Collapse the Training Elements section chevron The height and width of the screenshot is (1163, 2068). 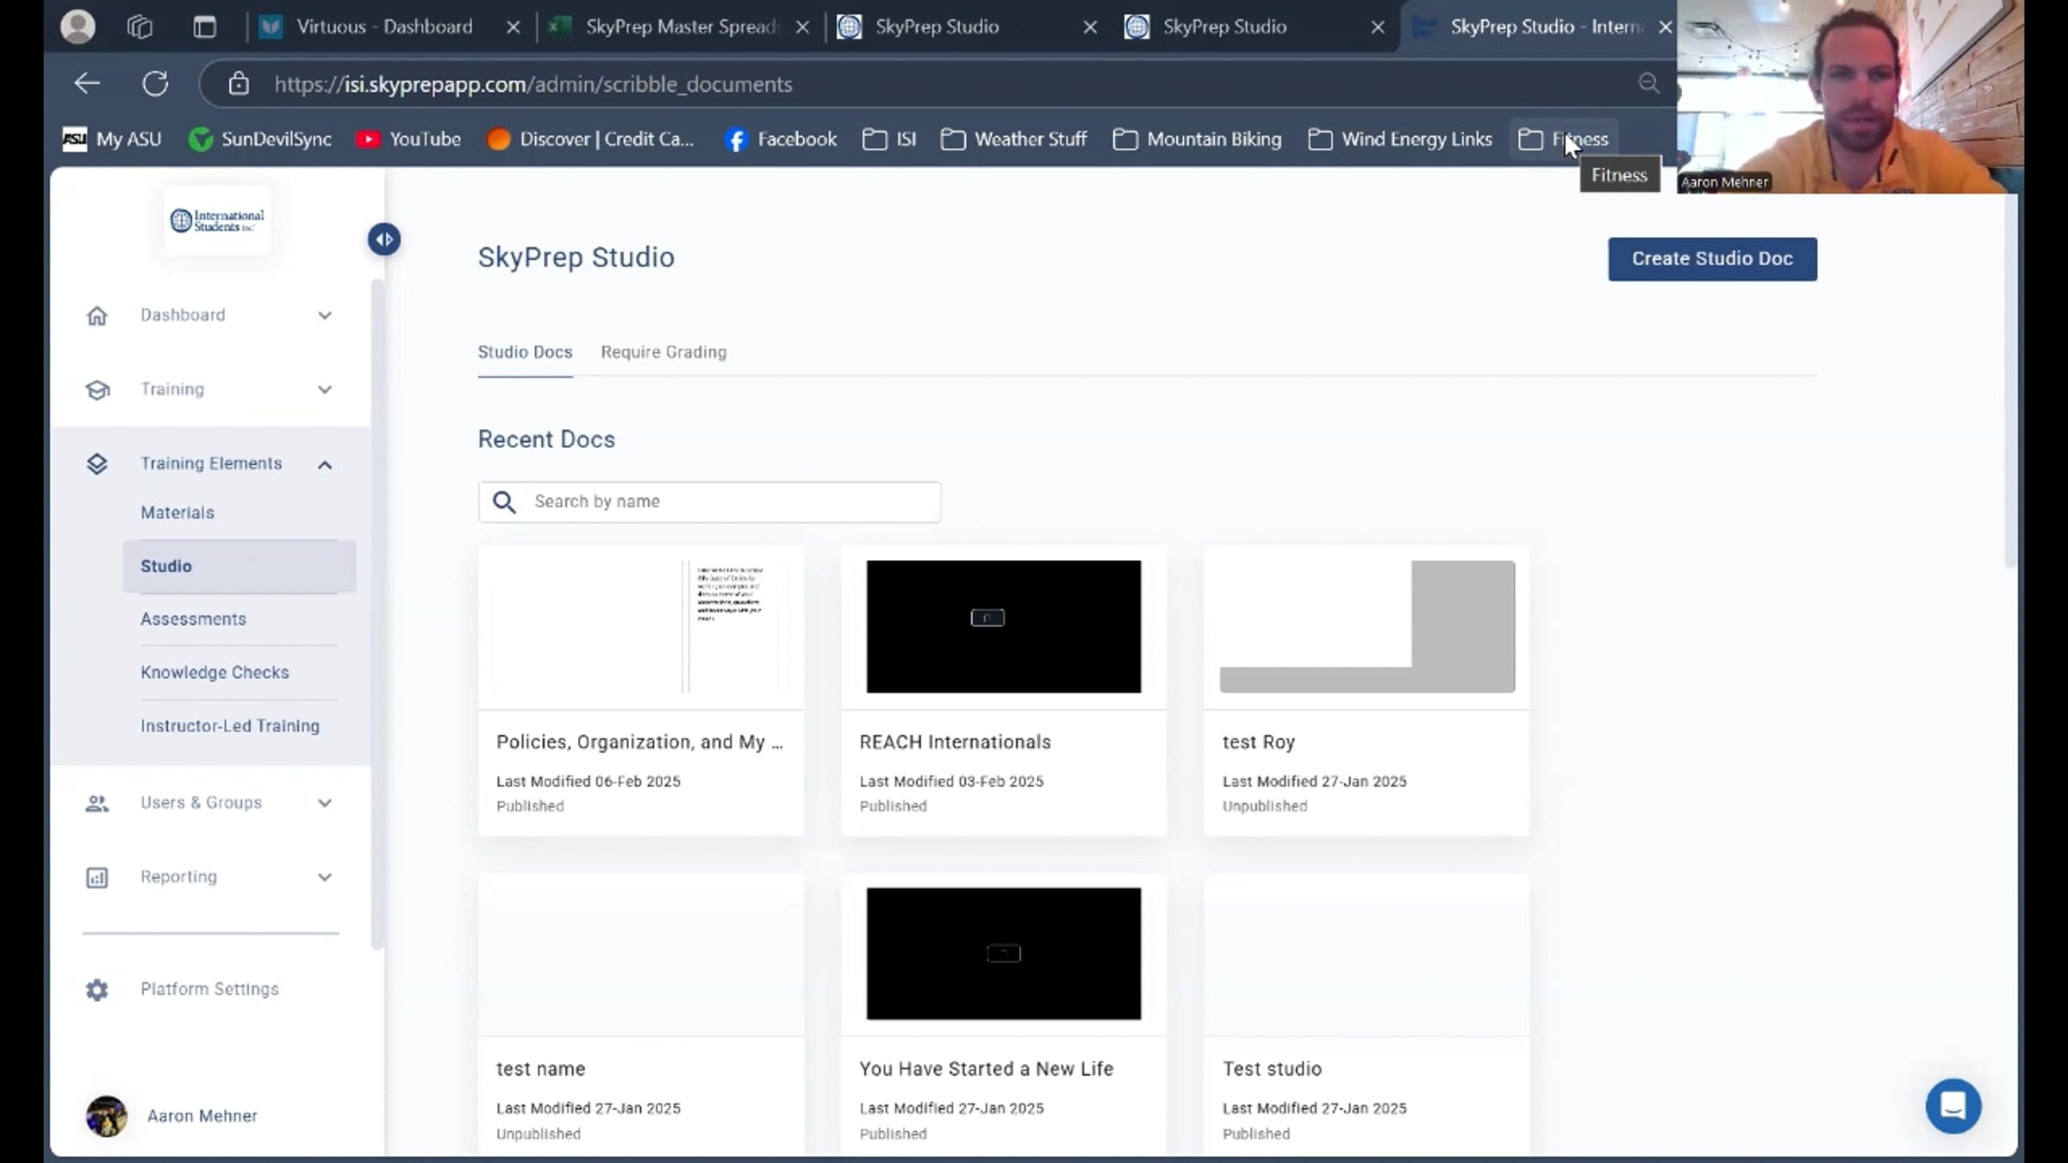coord(325,465)
